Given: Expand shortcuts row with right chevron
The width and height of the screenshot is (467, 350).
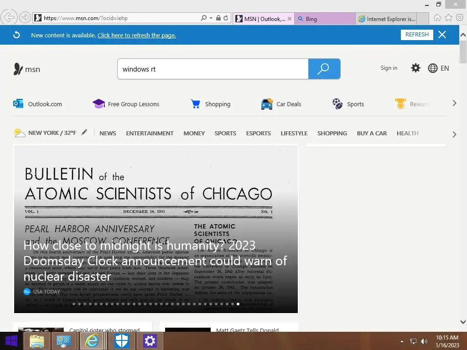Looking at the screenshot, I should coord(454,103).
